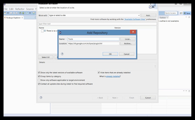The height and width of the screenshot is (120, 195).
Task: Click the Install dialog help icon
Action: pos(41,98)
